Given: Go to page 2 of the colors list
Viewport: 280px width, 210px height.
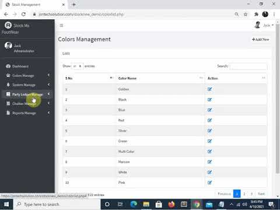Looking at the screenshot, I should pos(244,194).
